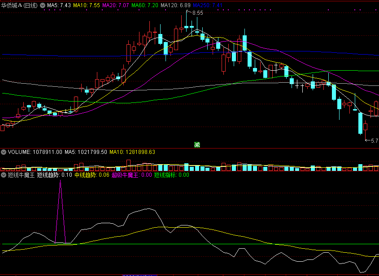Select the MA10: 7.55 label
The image size is (379, 276).
pos(86,5)
